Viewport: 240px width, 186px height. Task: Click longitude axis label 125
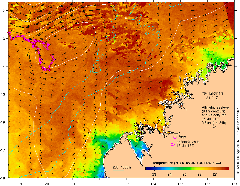tap(181, 184)
